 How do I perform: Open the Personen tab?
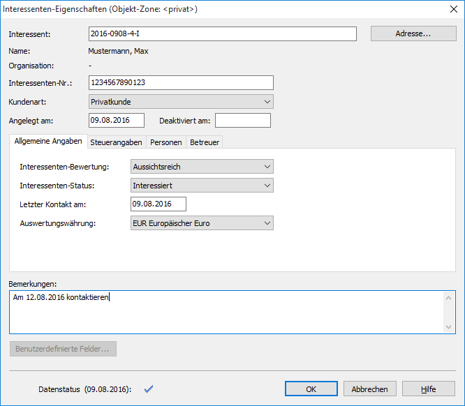[165, 142]
